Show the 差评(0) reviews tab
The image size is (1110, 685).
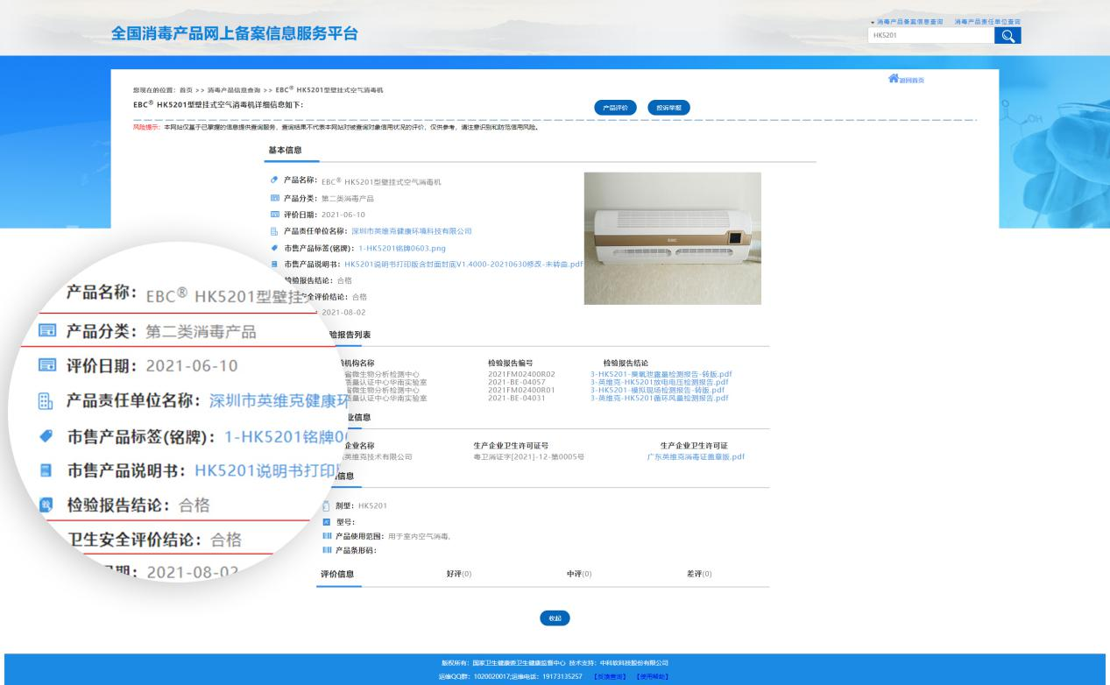click(699, 574)
